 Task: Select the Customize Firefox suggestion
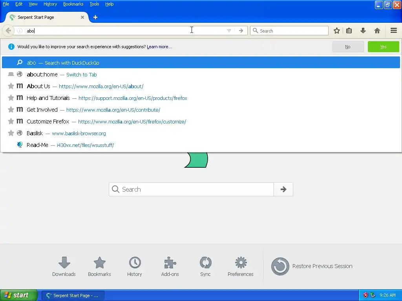coord(201,121)
